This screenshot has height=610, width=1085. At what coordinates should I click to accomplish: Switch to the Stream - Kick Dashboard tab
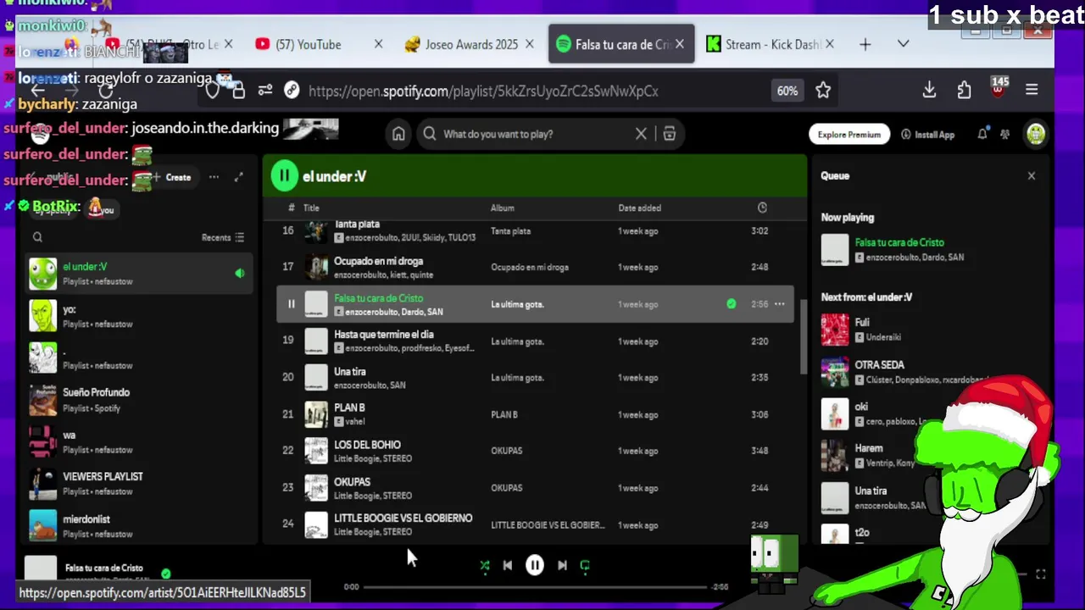click(x=771, y=45)
